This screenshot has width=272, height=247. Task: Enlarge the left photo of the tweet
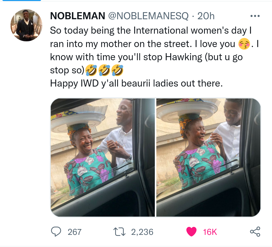[103, 157]
